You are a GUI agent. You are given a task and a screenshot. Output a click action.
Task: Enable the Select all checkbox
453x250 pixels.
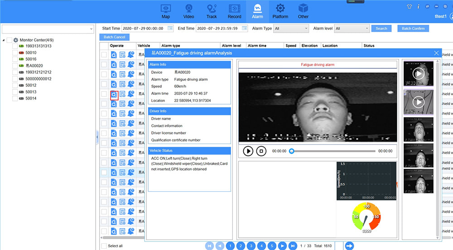click(x=104, y=245)
